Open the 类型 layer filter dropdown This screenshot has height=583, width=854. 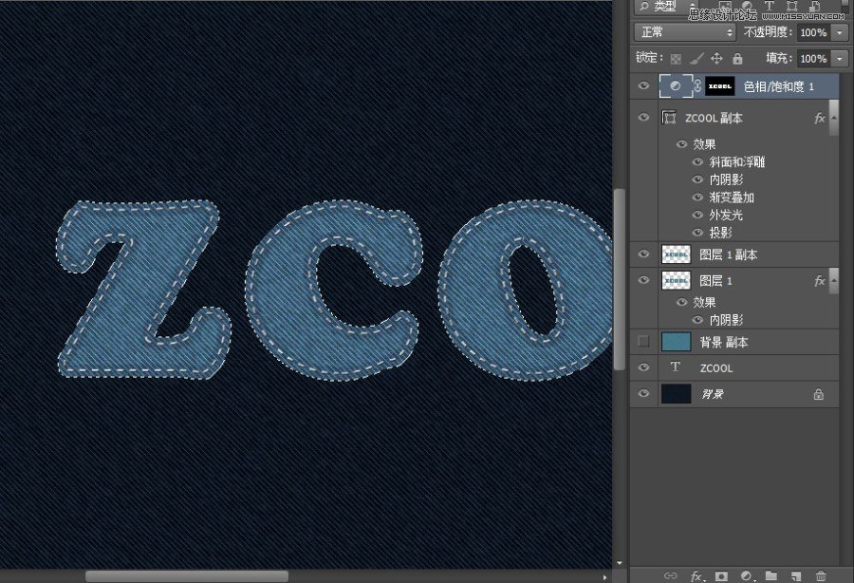coord(666,6)
